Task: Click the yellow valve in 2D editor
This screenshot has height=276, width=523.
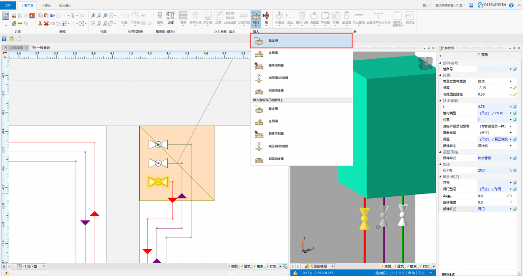Action: [158, 182]
